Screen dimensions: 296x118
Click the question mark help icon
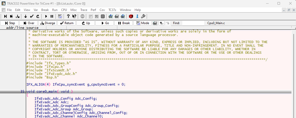click(x=68, y=16)
